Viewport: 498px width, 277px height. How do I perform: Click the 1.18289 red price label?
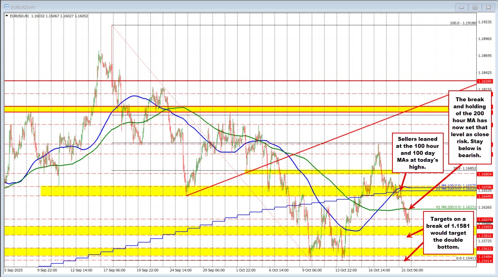tap(485, 81)
